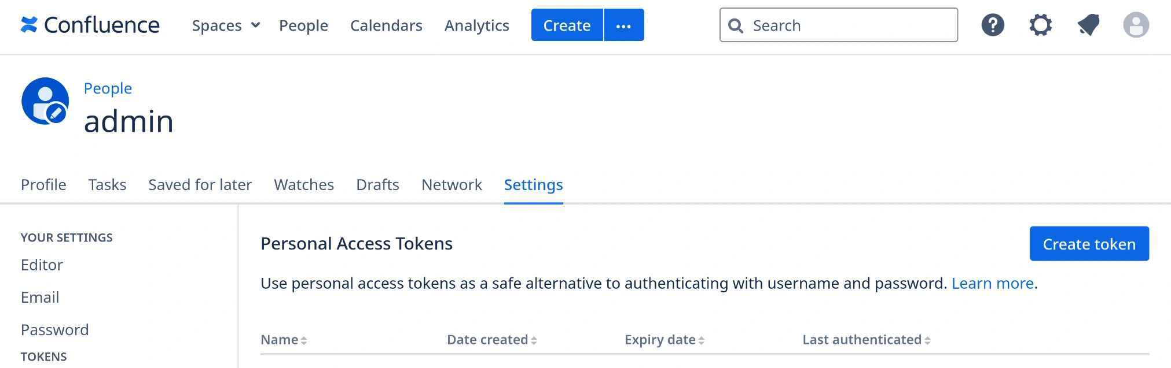The width and height of the screenshot is (1171, 368).
Task: Expand the Spaces dropdown menu
Action: tap(226, 25)
